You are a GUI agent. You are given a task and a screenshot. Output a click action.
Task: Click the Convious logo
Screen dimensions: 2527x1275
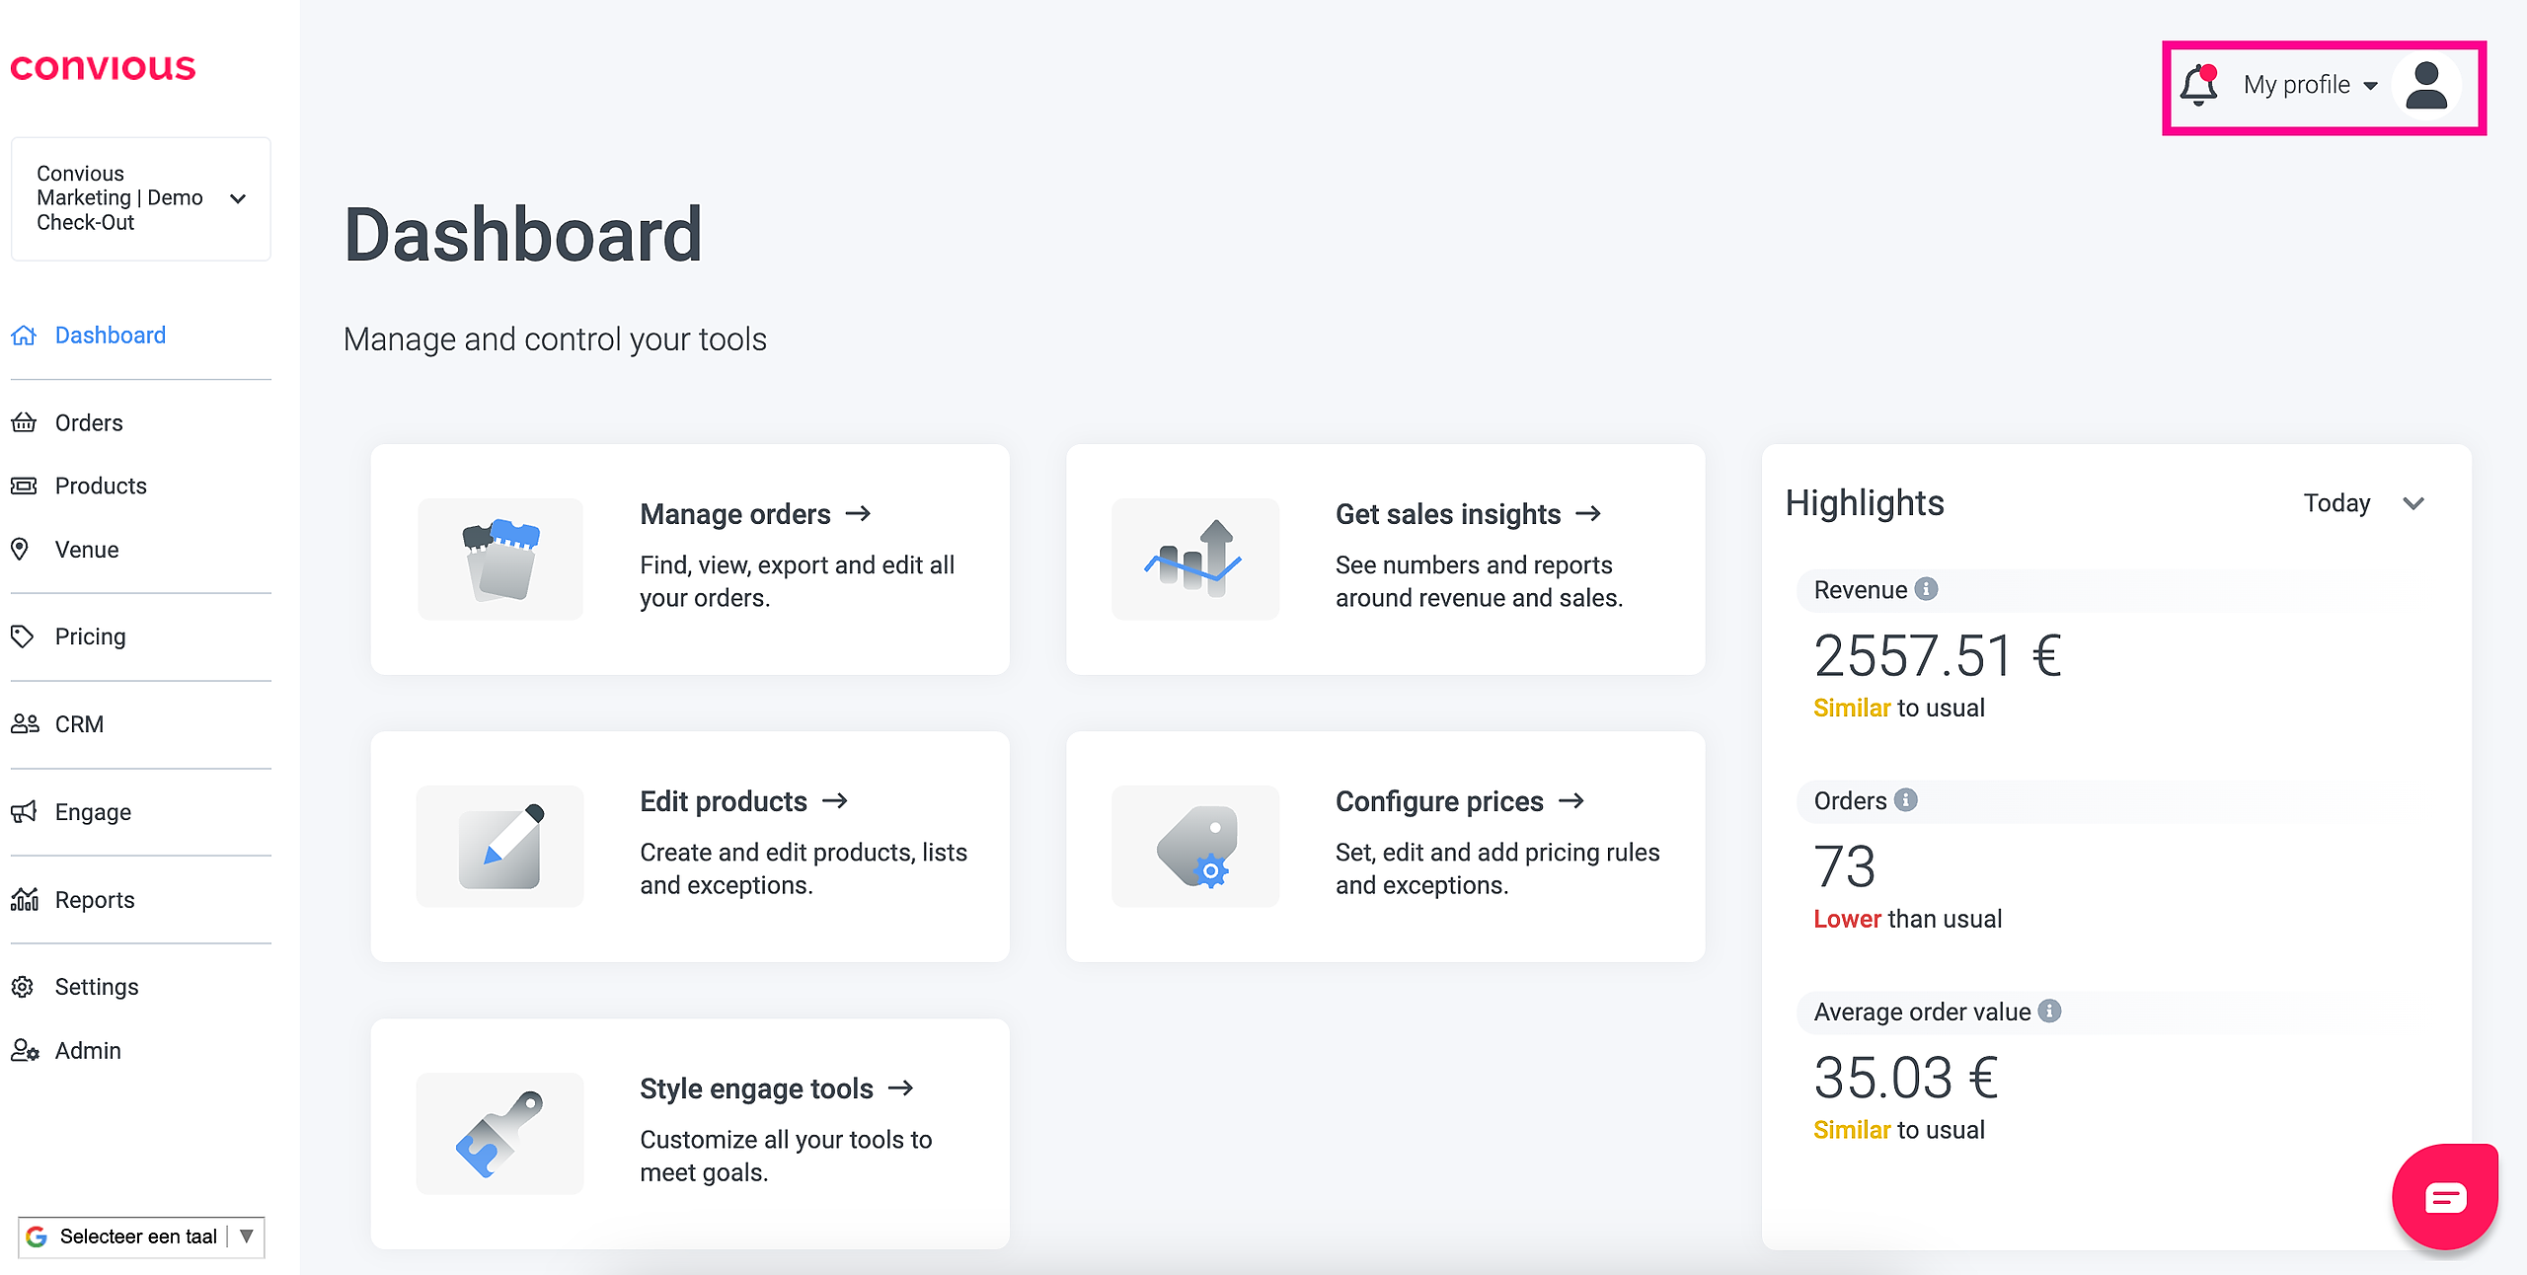click(104, 67)
